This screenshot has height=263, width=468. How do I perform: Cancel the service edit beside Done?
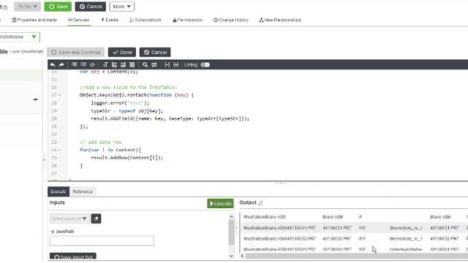tap(155, 52)
